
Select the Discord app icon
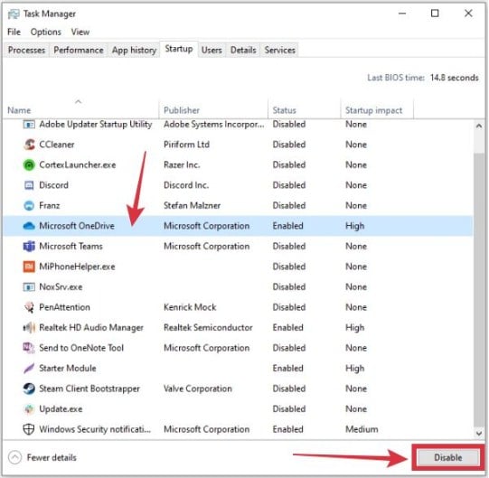[x=29, y=185]
